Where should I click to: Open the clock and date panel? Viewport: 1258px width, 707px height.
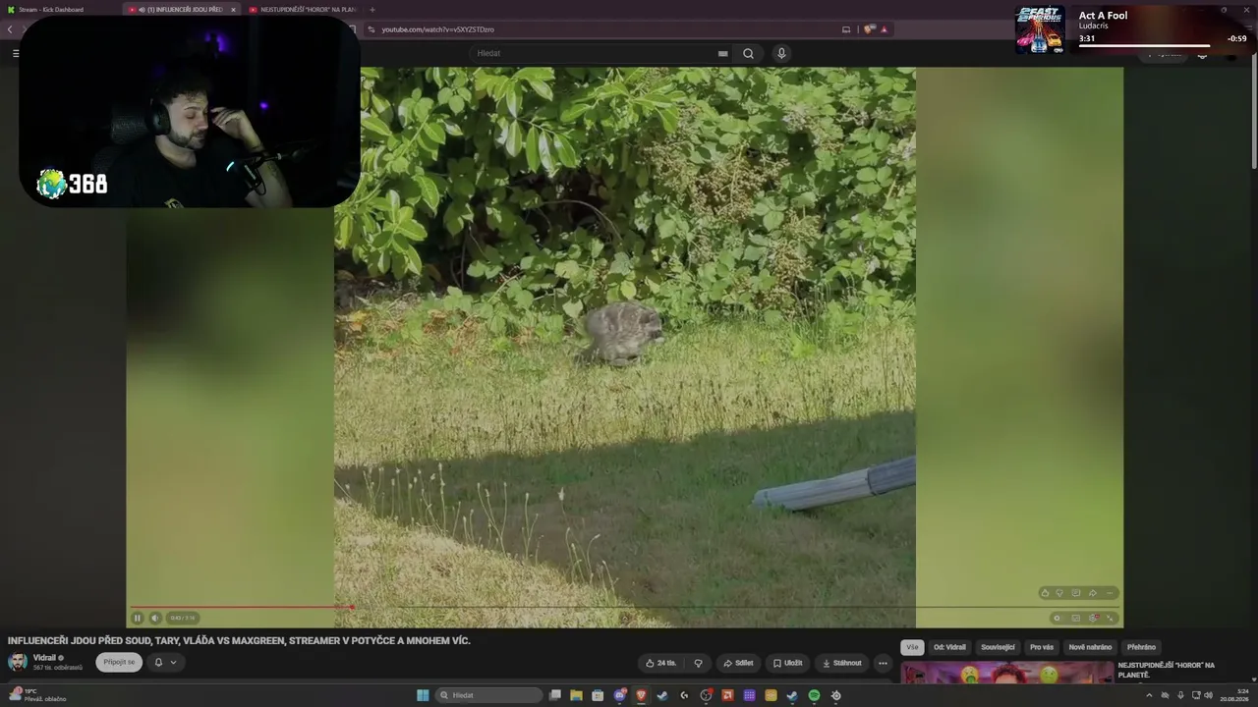pyautogui.click(x=1234, y=695)
